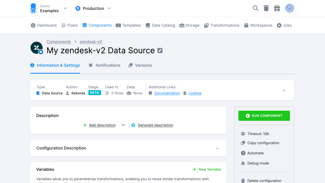Click the Documentation link
The image size is (325, 183).
click(167, 93)
